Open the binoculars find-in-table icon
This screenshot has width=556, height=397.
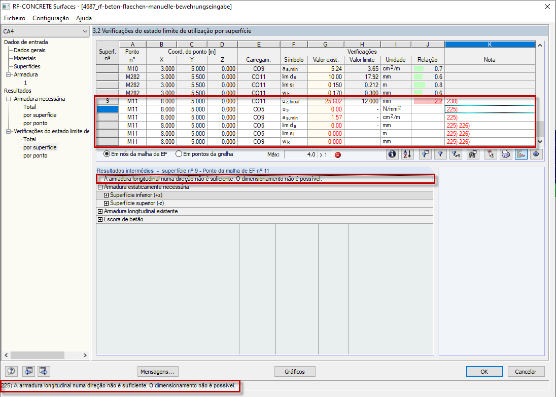click(x=473, y=154)
